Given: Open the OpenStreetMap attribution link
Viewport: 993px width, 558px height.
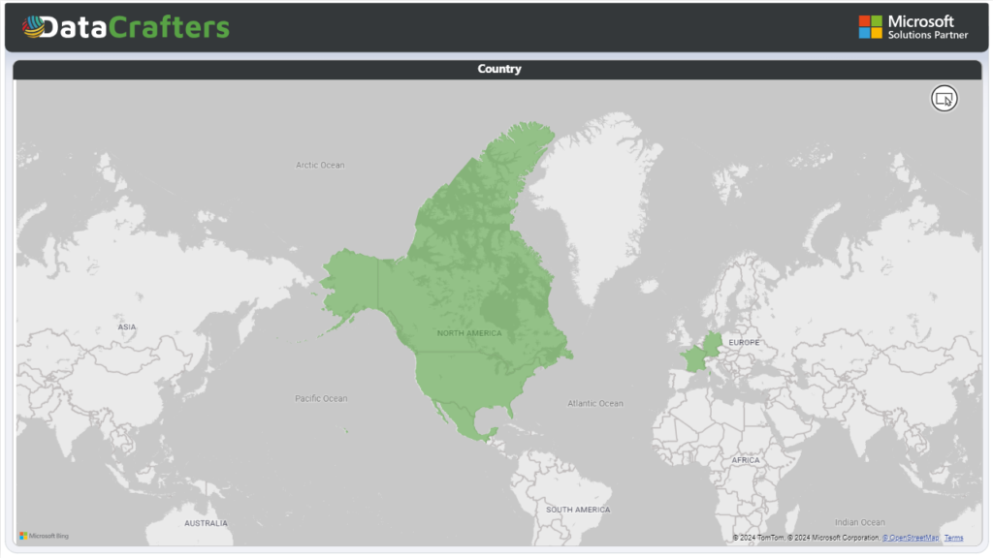Looking at the screenshot, I should coord(910,538).
